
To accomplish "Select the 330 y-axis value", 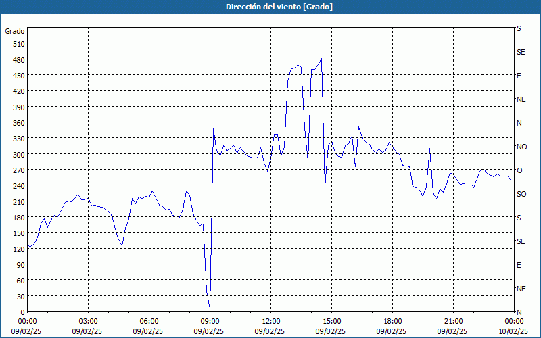I will point(20,139).
